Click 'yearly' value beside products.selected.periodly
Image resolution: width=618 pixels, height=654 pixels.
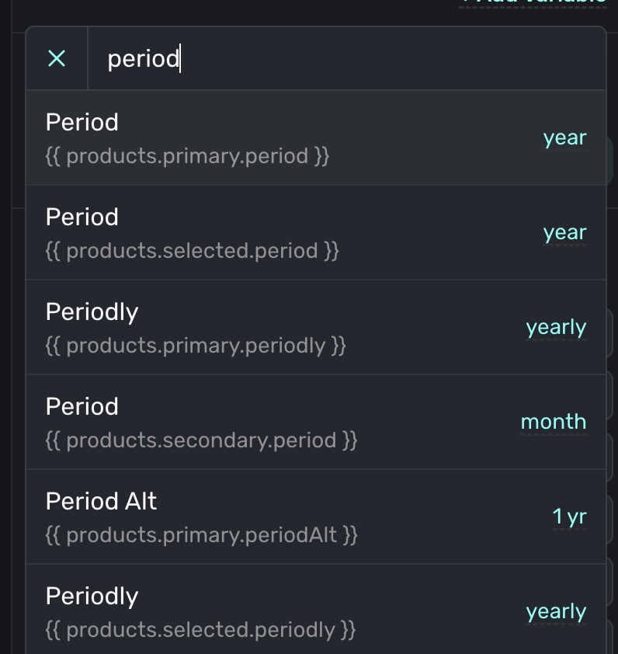pyautogui.click(x=556, y=611)
